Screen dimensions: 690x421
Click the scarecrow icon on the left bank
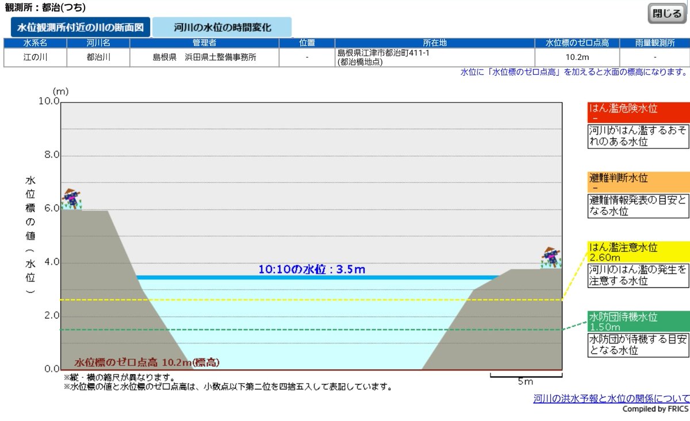point(71,198)
